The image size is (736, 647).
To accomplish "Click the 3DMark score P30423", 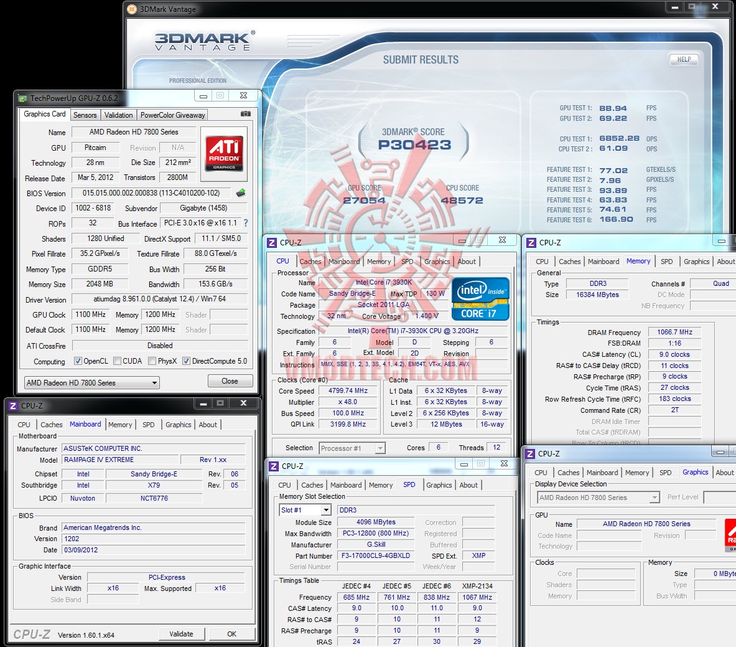I will (x=414, y=144).
